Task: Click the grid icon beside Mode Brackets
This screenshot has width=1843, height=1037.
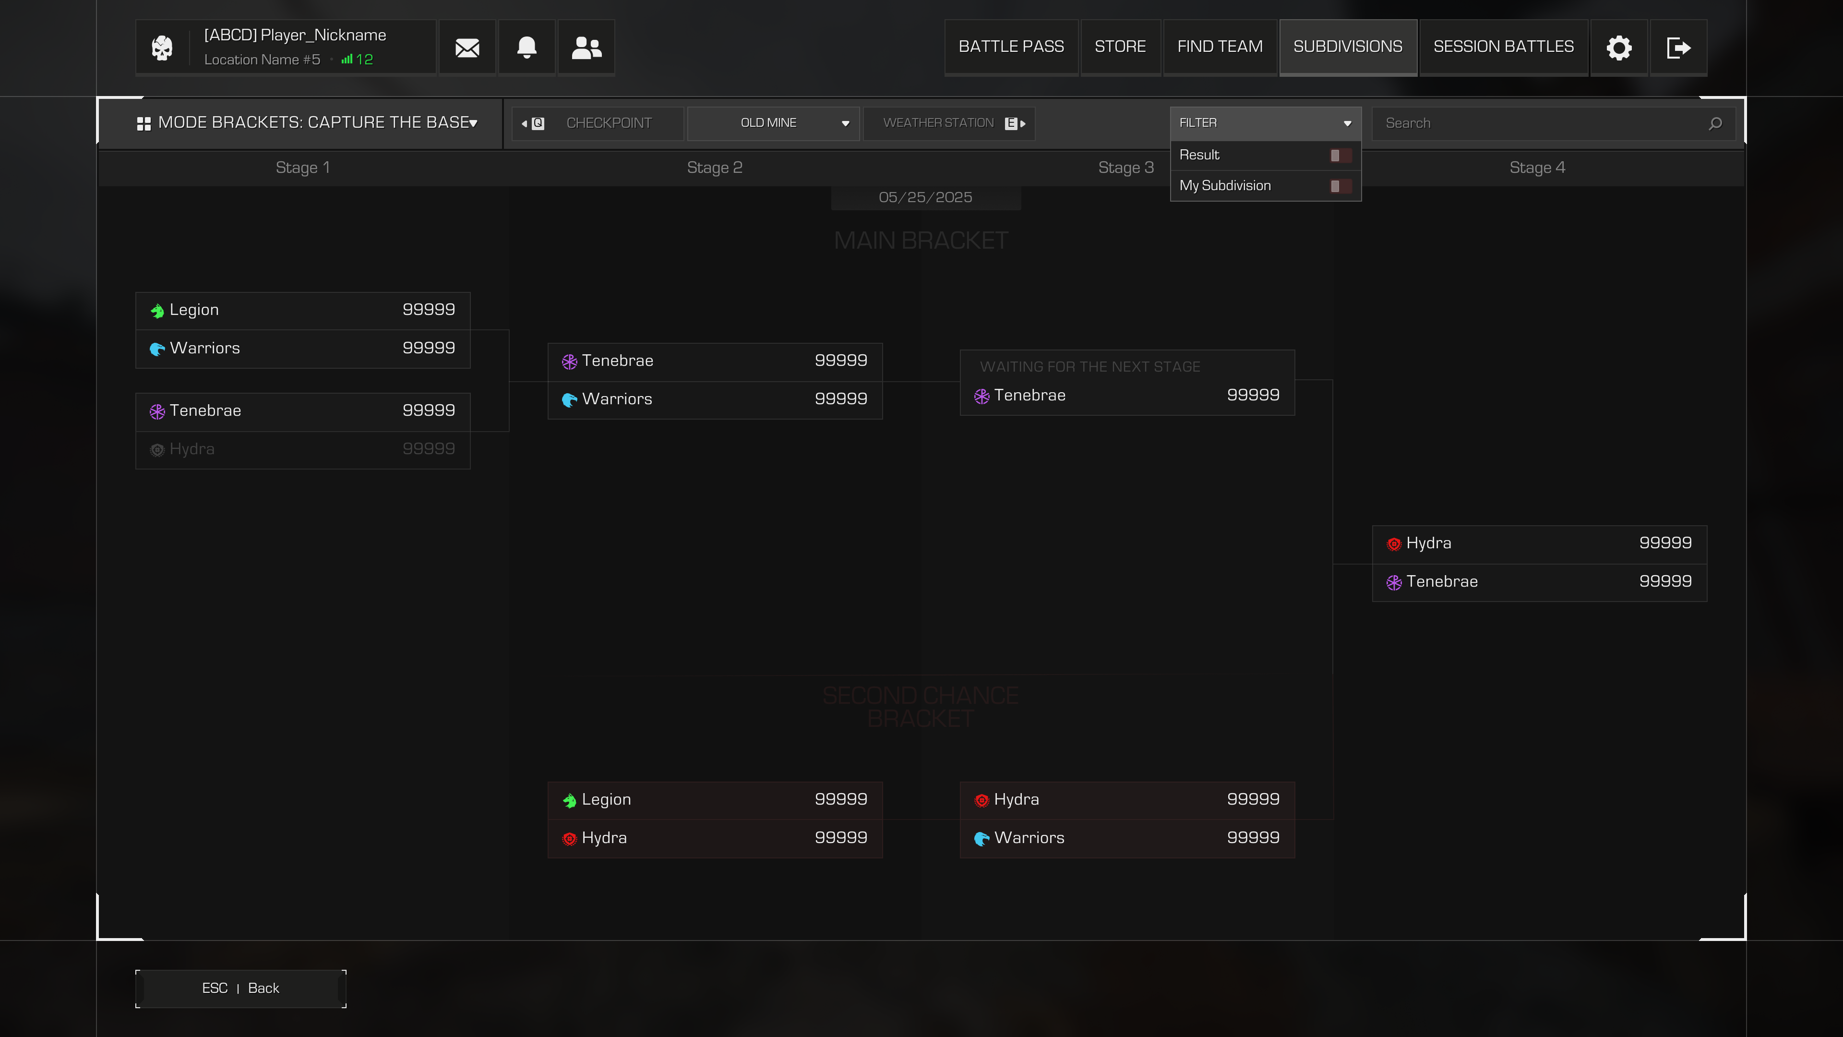Action: pyautogui.click(x=144, y=123)
